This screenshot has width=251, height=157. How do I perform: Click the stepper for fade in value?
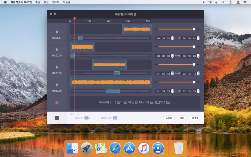[x=90, y=118]
